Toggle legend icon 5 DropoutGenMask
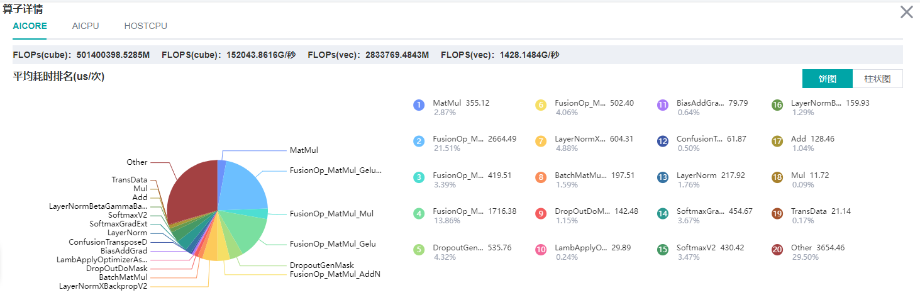Viewport: 920px width, 295px height. click(419, 250)
